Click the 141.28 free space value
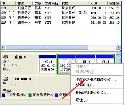The image size is (124, 105). click(x=114, y=13)
